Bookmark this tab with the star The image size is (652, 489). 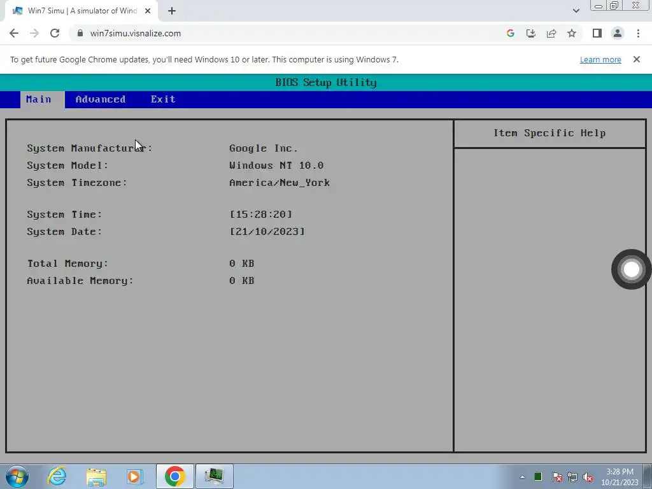pos(572,33)
